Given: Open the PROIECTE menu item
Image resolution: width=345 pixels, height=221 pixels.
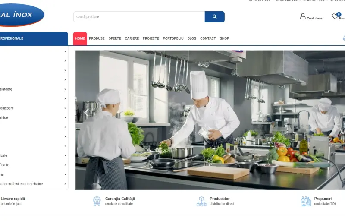Looking at the screenshot, I should pos(151,38).
